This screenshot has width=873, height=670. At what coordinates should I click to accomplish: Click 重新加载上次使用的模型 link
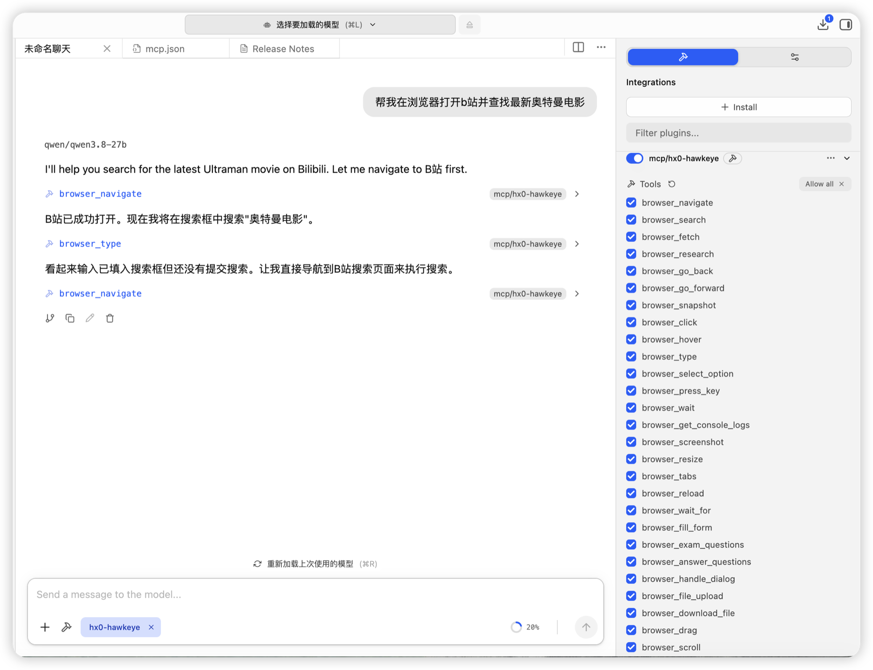[315, 564]
